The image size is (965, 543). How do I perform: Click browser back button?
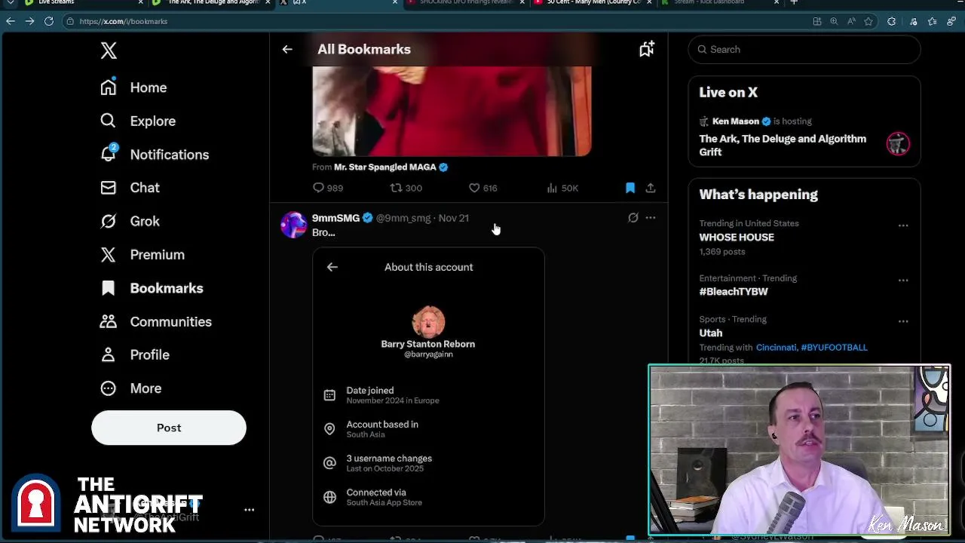coord(11,21)
